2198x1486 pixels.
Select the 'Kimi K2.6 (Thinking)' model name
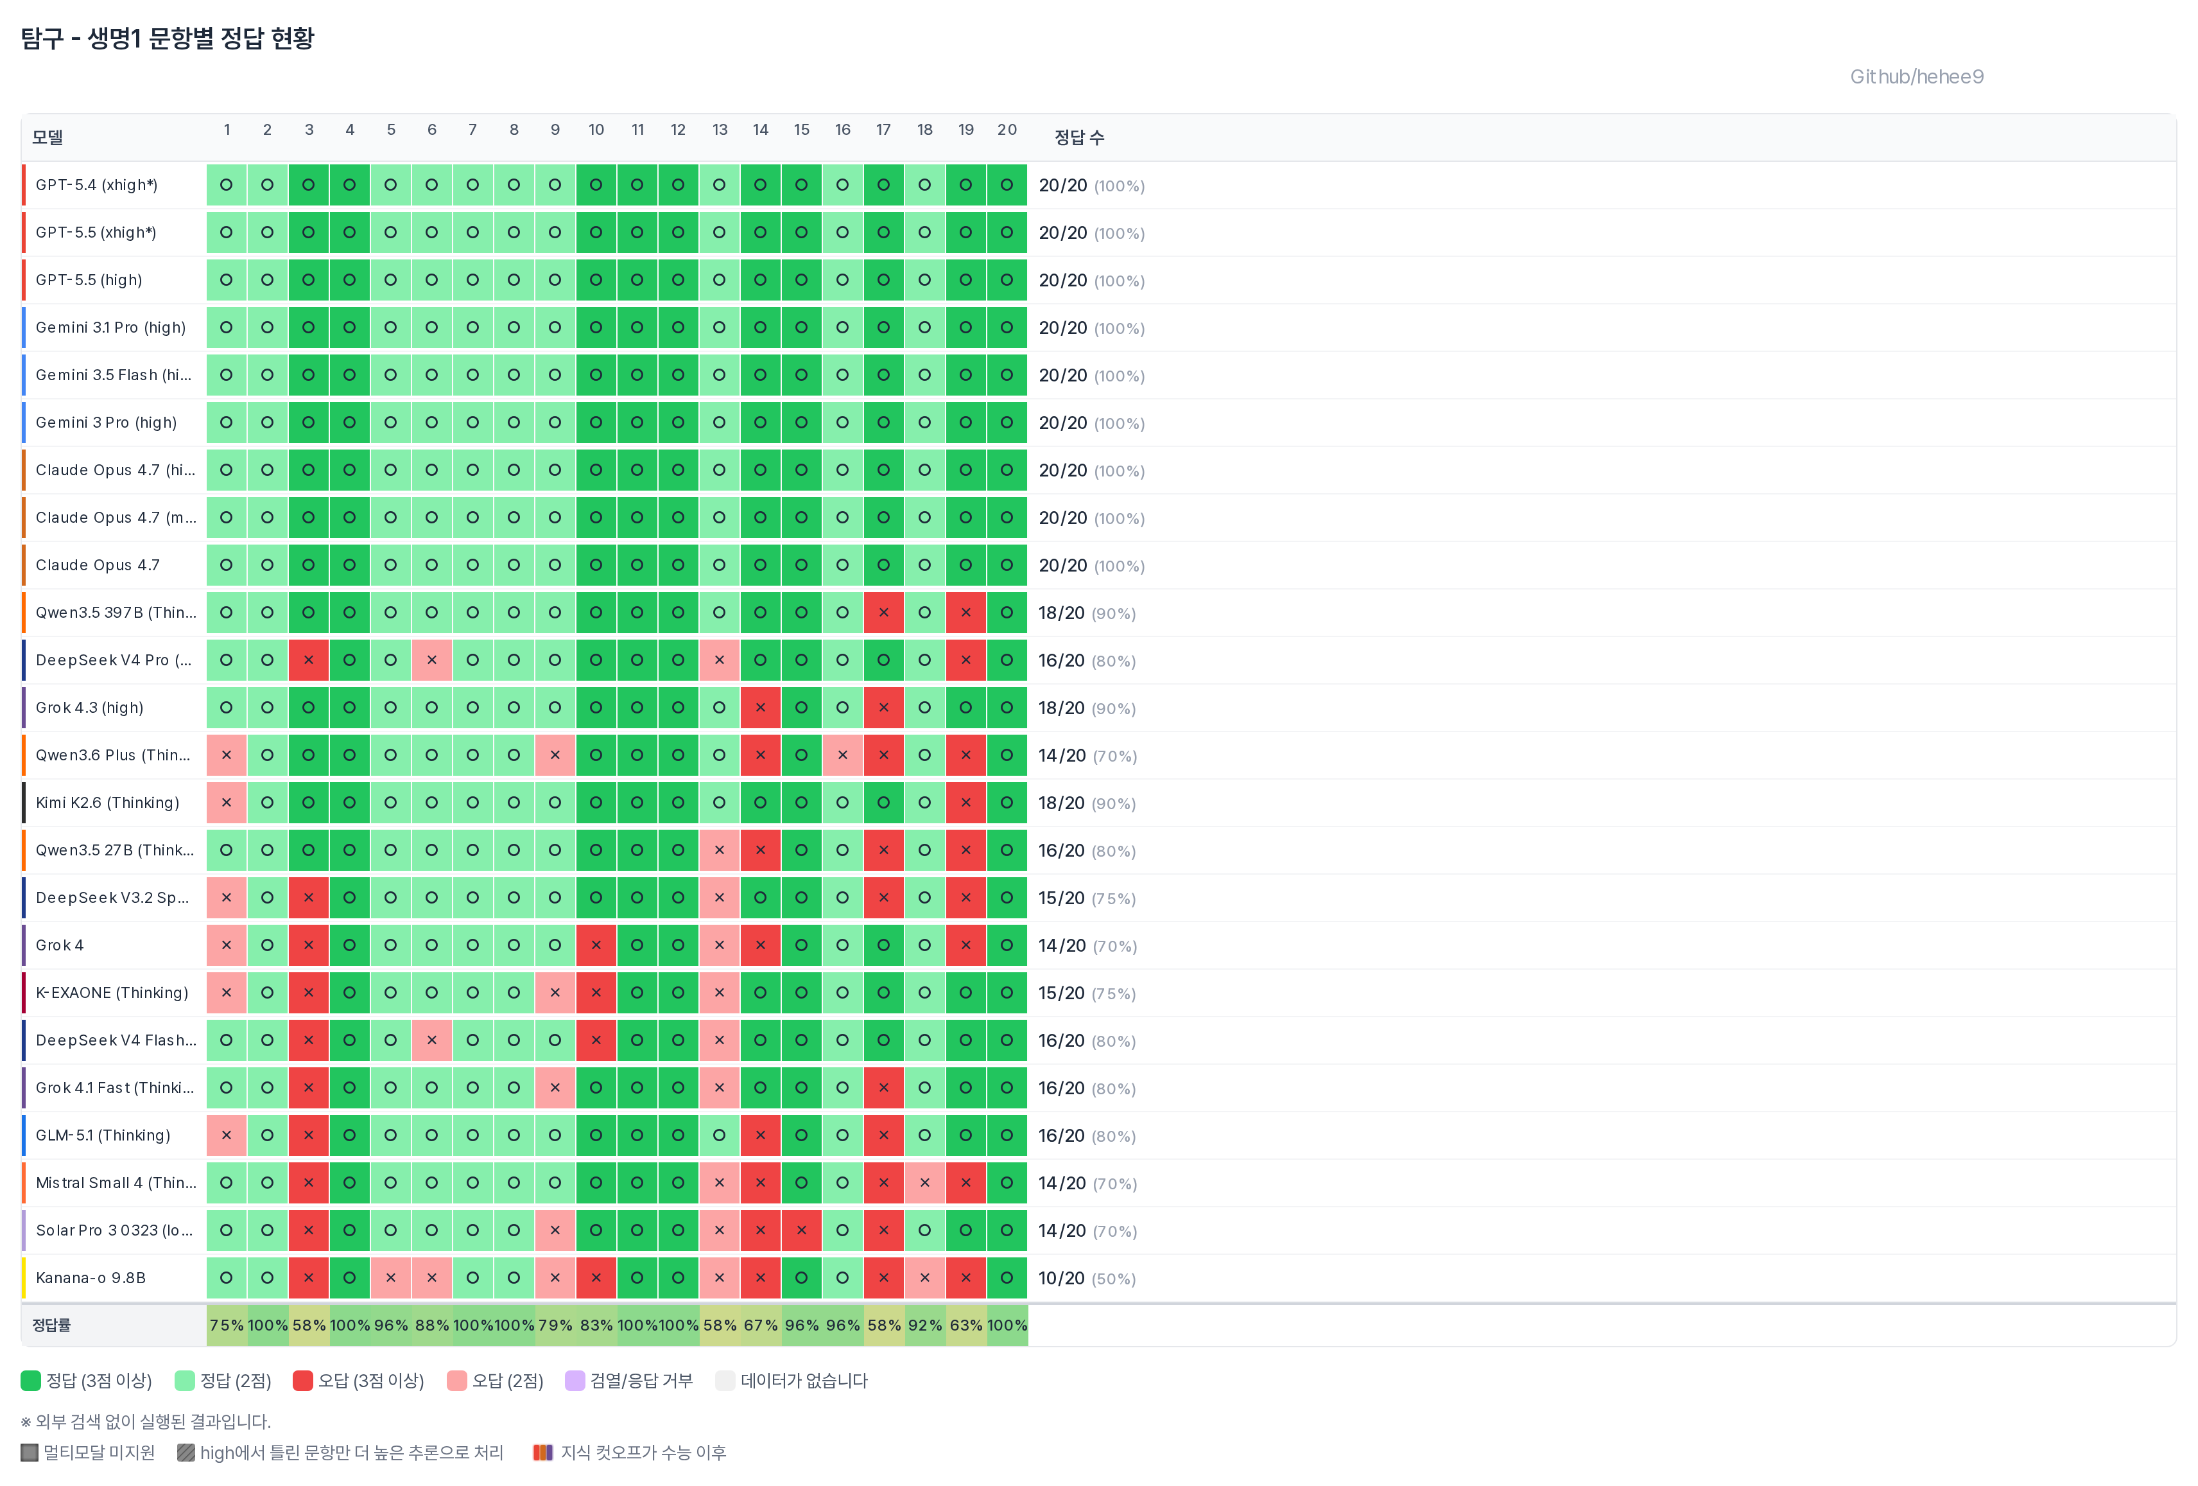107,802
